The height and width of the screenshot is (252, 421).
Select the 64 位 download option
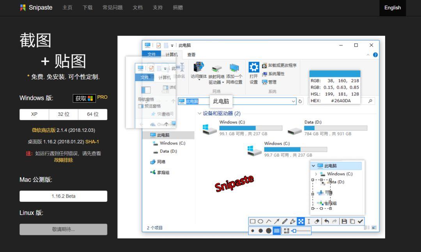point(93,114)
